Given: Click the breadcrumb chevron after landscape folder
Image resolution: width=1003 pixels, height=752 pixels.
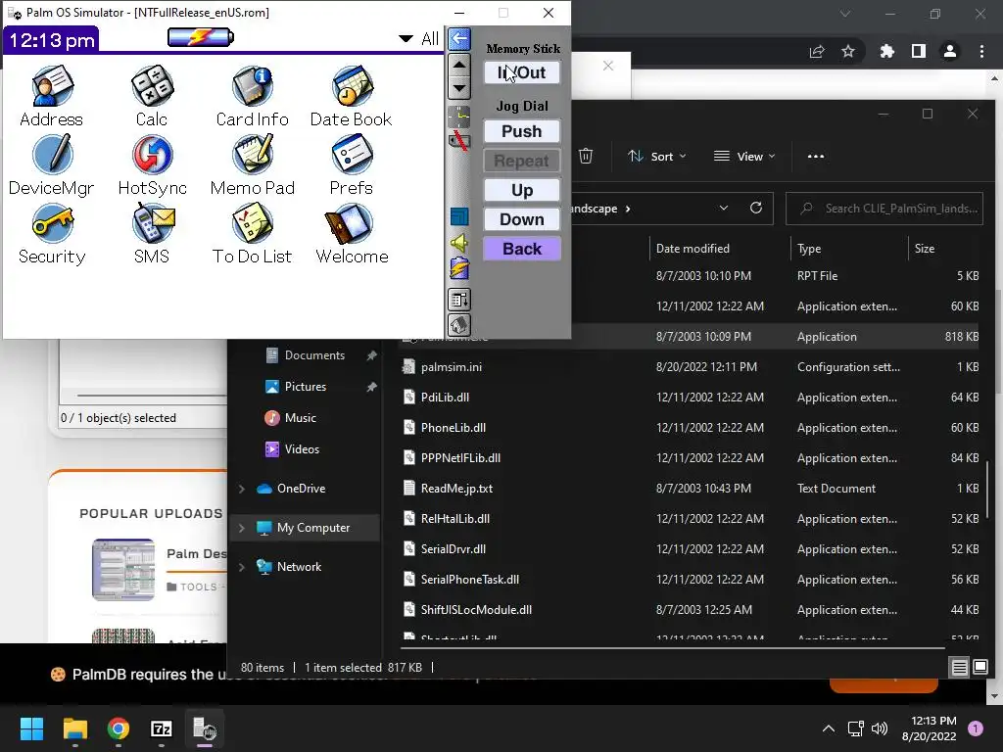Looking at the screenshot, I should coord(628,209).
